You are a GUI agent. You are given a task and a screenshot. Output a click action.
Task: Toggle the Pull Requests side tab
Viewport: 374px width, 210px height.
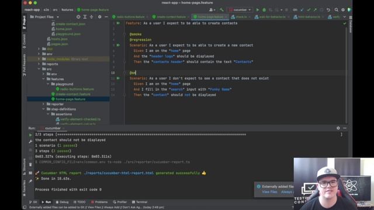click(x=24, y=65)
